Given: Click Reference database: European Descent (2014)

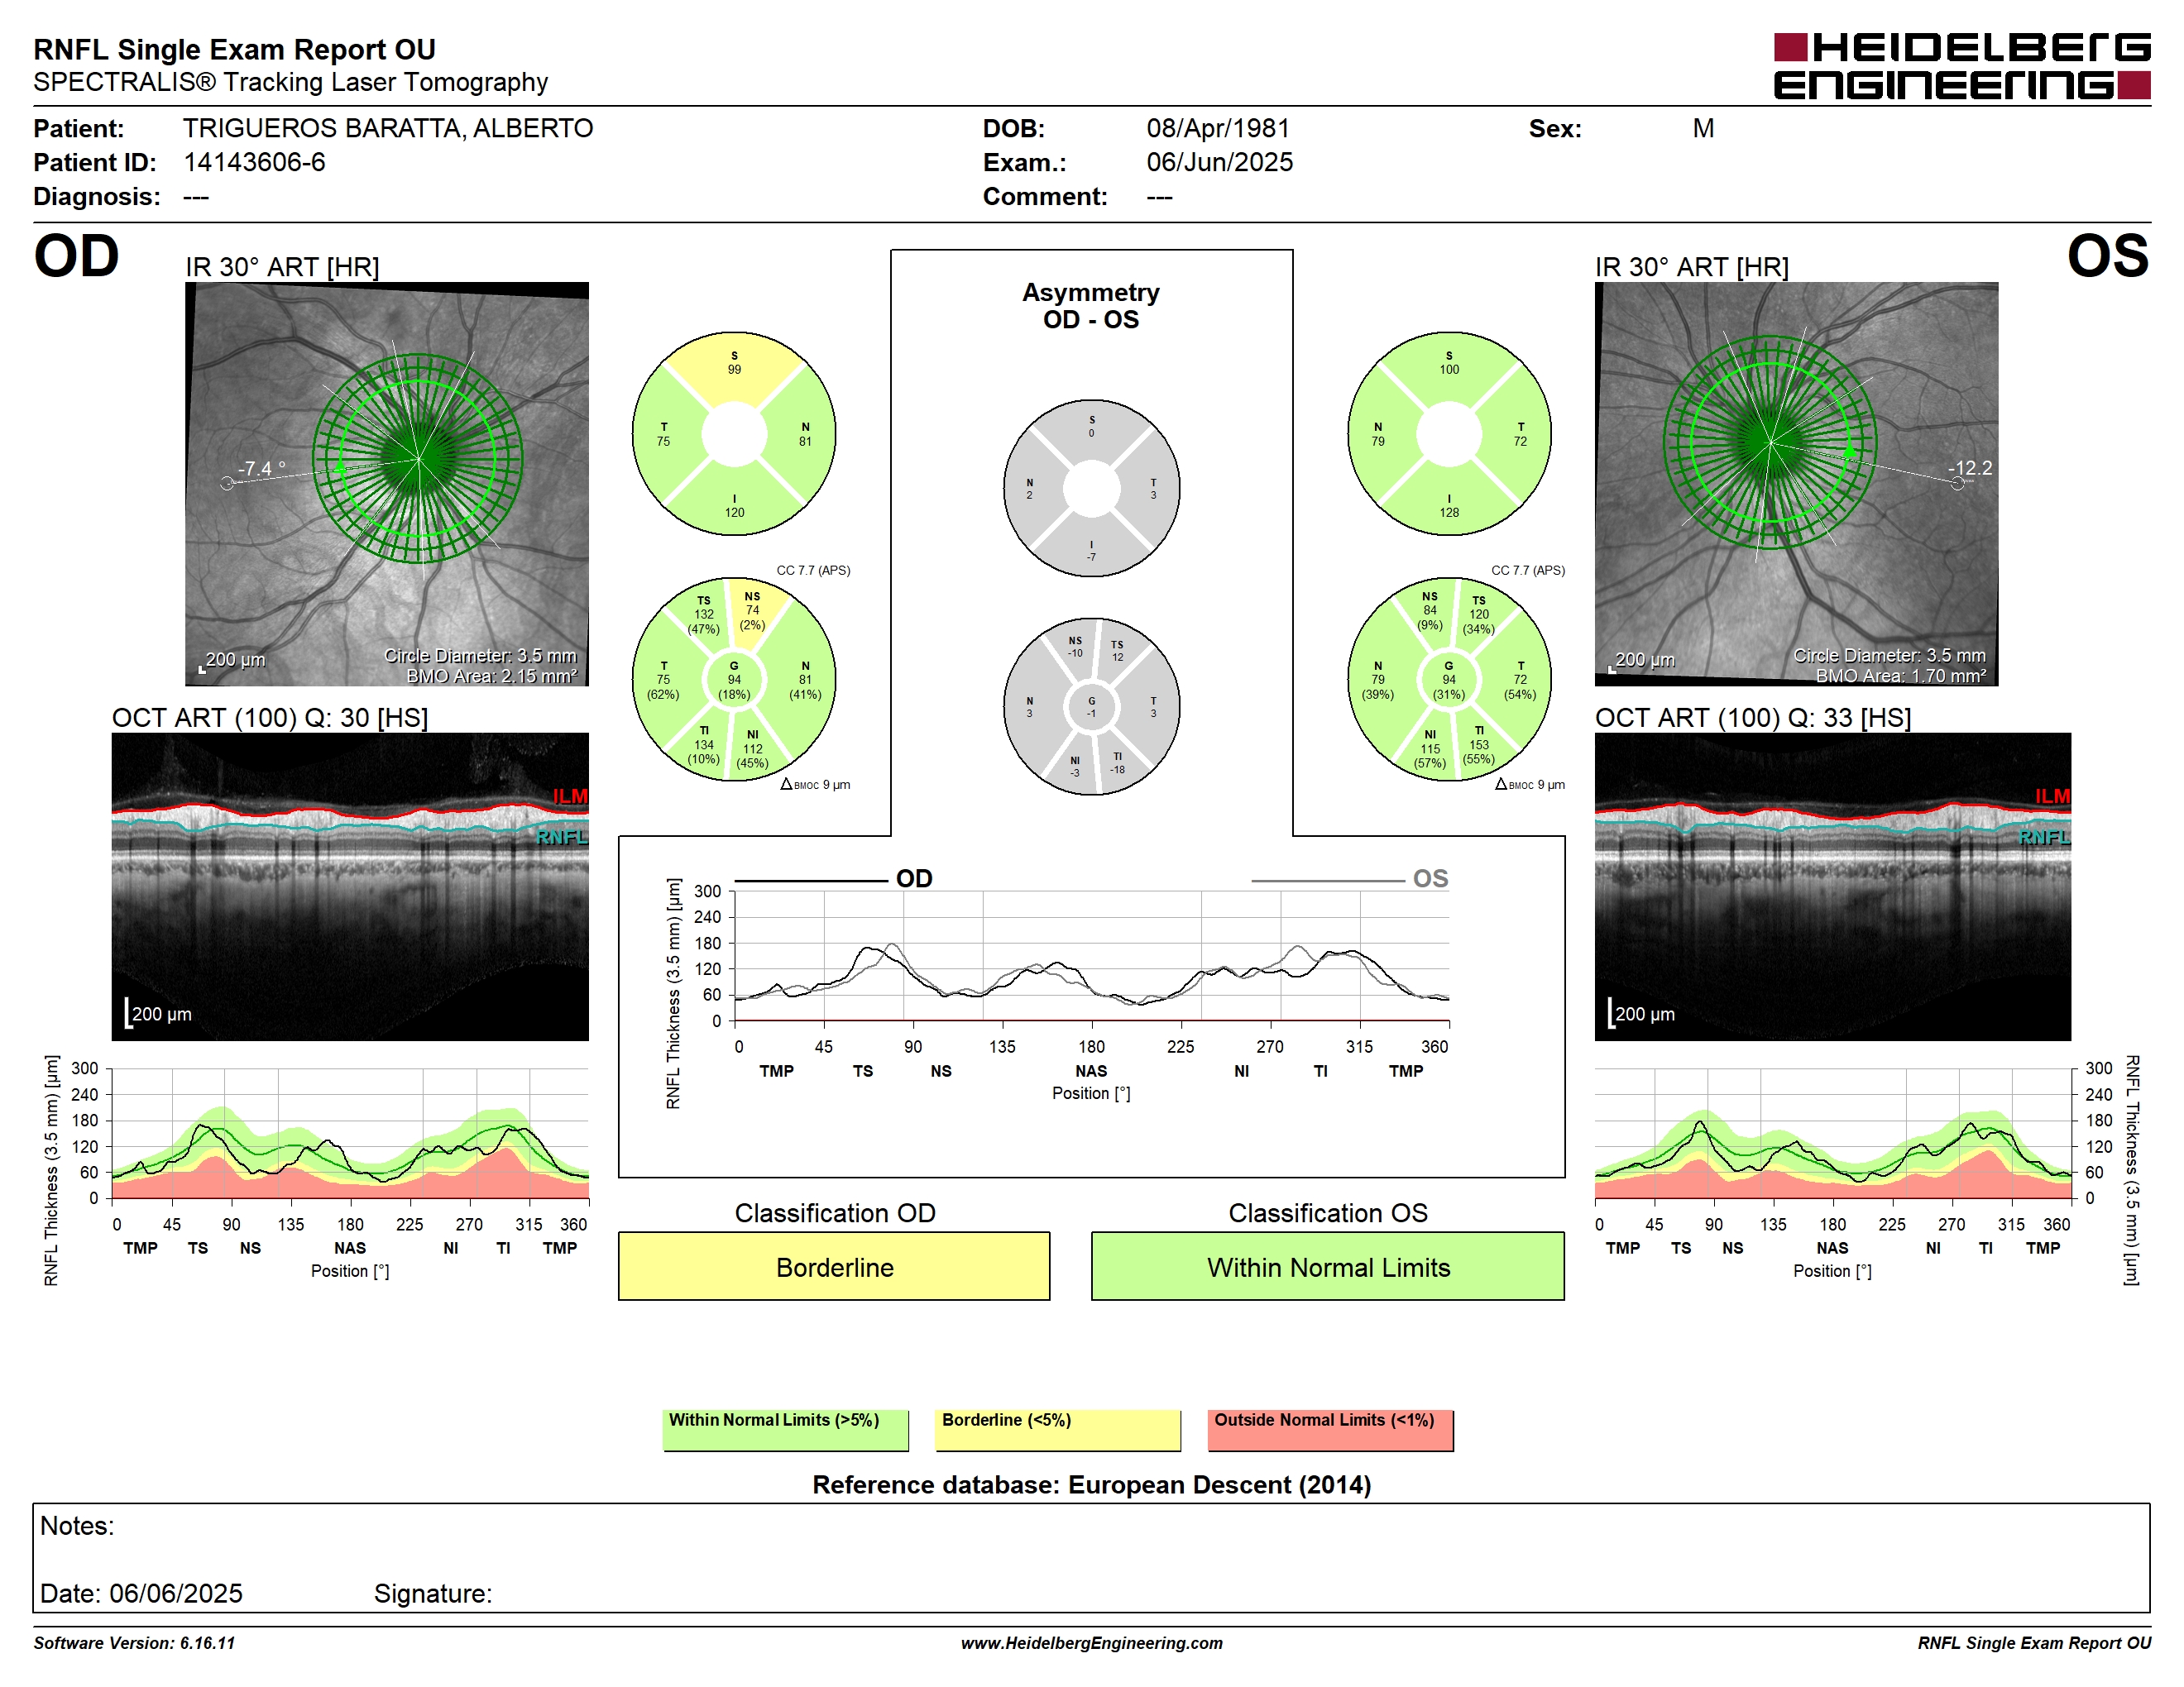Looking at the screenshot, I should 1091,1484.
